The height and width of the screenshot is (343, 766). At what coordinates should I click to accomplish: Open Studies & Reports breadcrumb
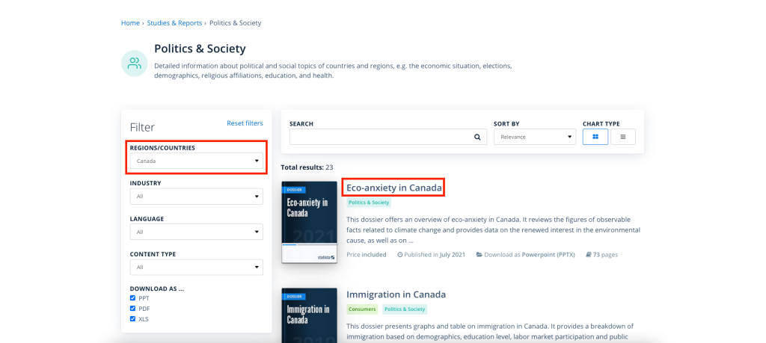pyautogui.click(x=174, y=23)
